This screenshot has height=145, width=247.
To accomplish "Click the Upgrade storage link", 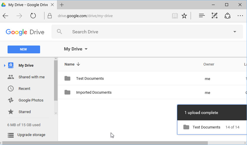I will 31,135.
